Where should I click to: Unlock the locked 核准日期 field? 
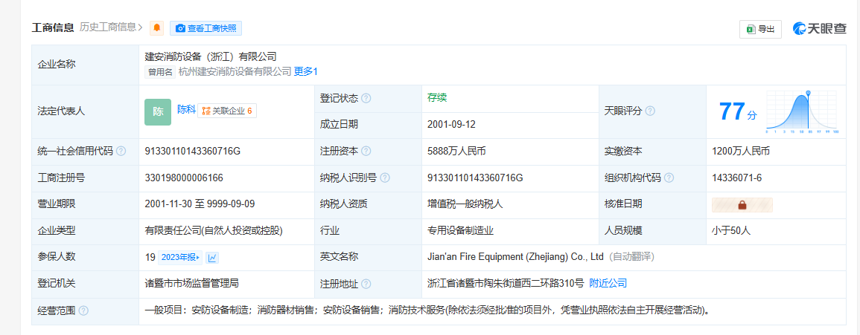click(742, 205)
